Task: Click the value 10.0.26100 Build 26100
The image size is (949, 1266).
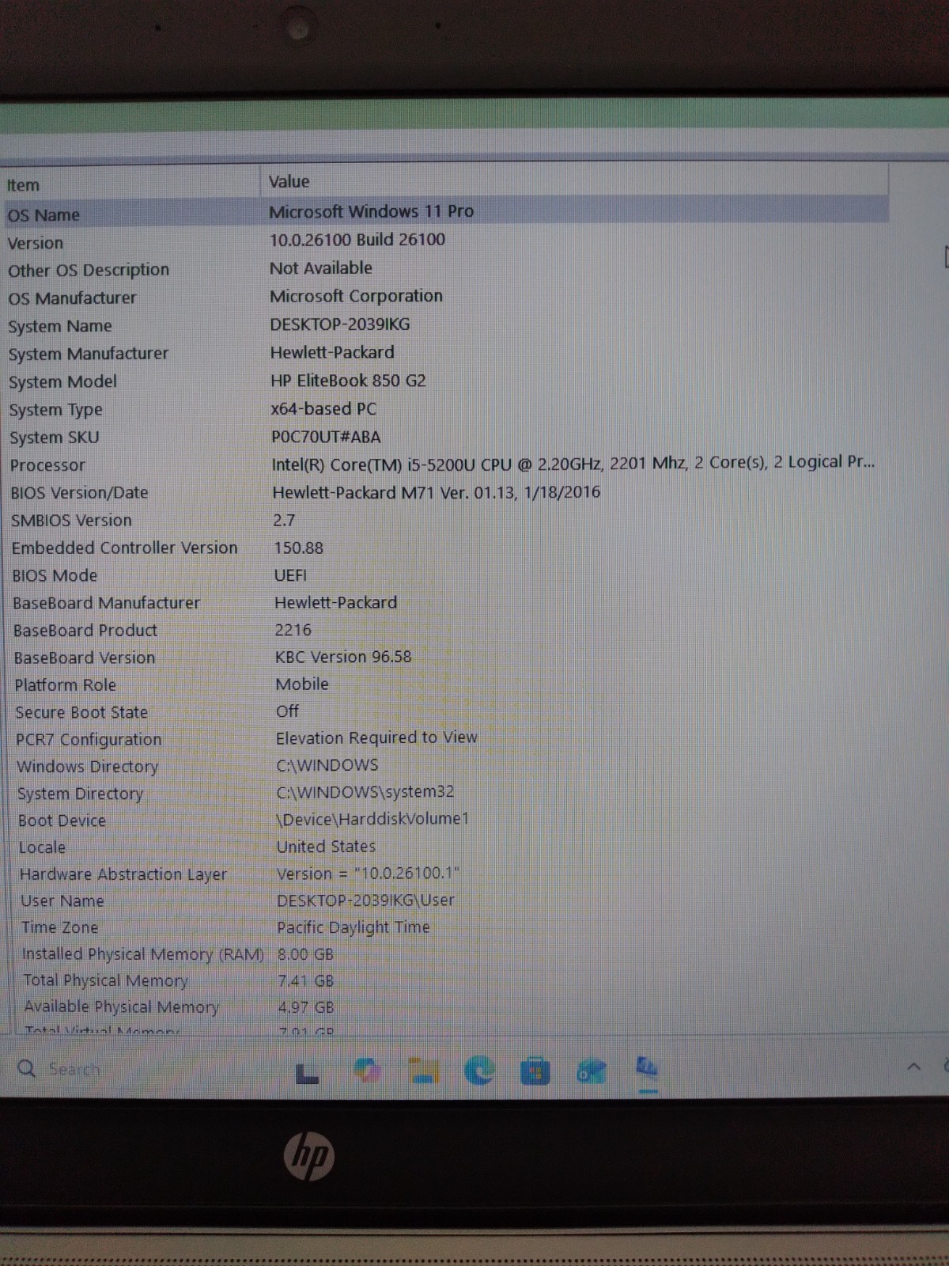Action: tap(357, 239)
